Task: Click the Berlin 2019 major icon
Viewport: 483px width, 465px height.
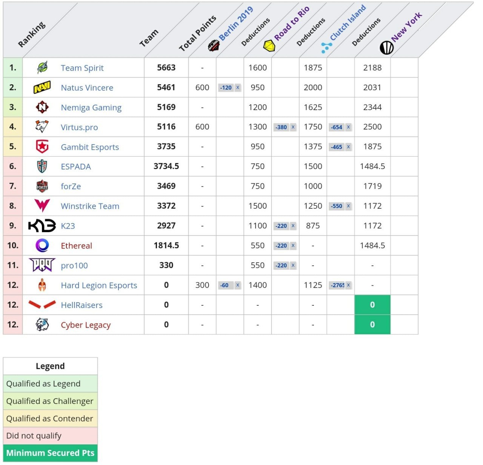Action: (x=214, y=46)
